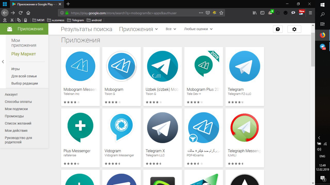The image size is (330, 185).
Task: Expand the Все filter dropdown
Action: pyautogui.click(x=171, y=29)
